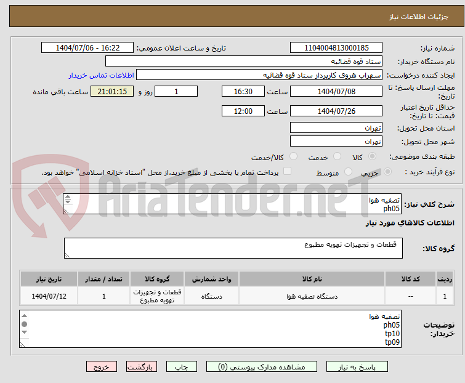Click the پاسخ به نیاز button
The image size is (465, 383).
(357, 367)
